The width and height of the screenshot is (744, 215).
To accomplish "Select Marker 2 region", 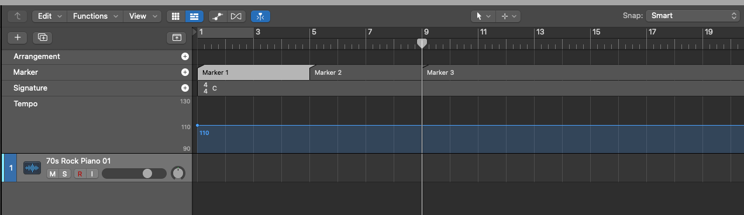I will (366, 72).
